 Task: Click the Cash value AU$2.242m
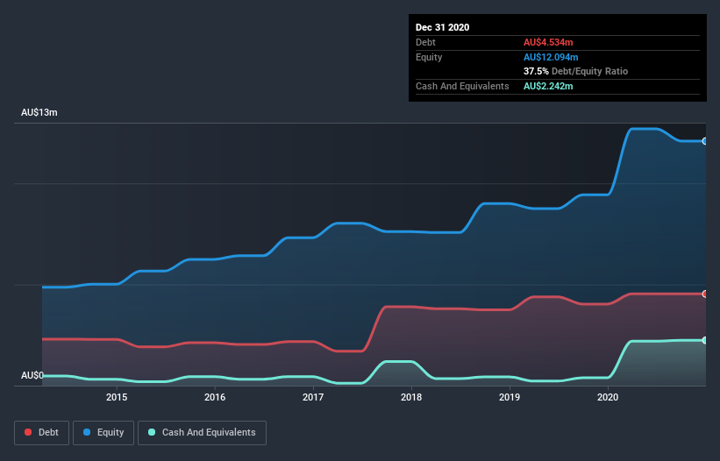pyautogui.click(x=548, y=86)
